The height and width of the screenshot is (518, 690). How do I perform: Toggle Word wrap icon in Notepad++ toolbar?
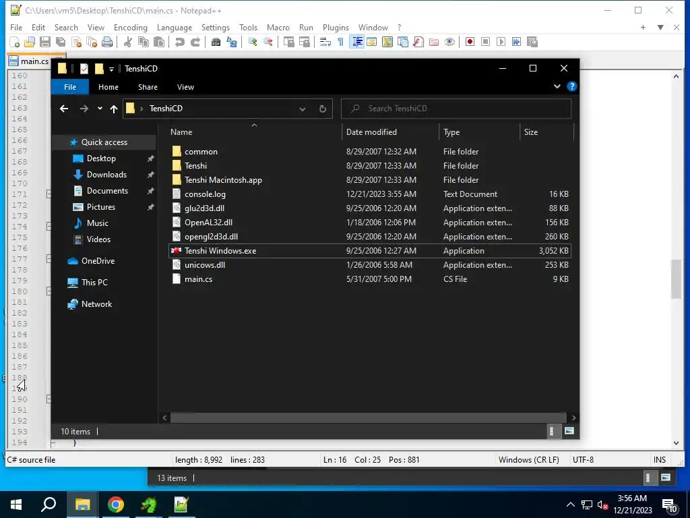[325, 42]
